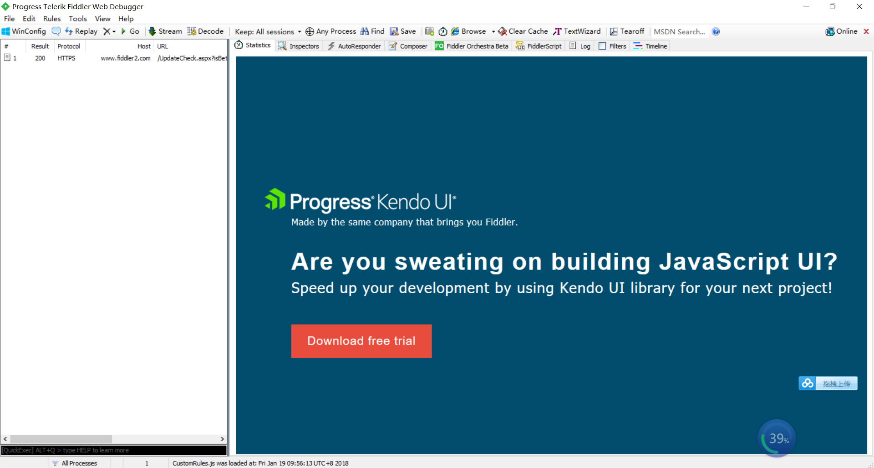Click the comment speech-bubble icon
Screen dimensions: 874x468
[56, 31]
